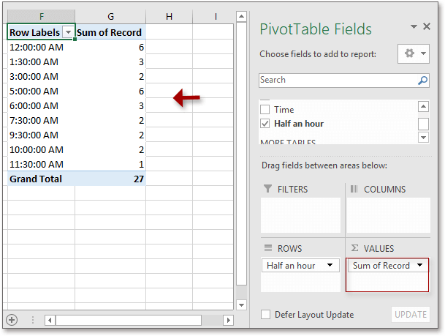The height and width of the screenshot is (336, 445).
Task: Open the Row Labels filter dropdown
Action: (x=68, y=32)
